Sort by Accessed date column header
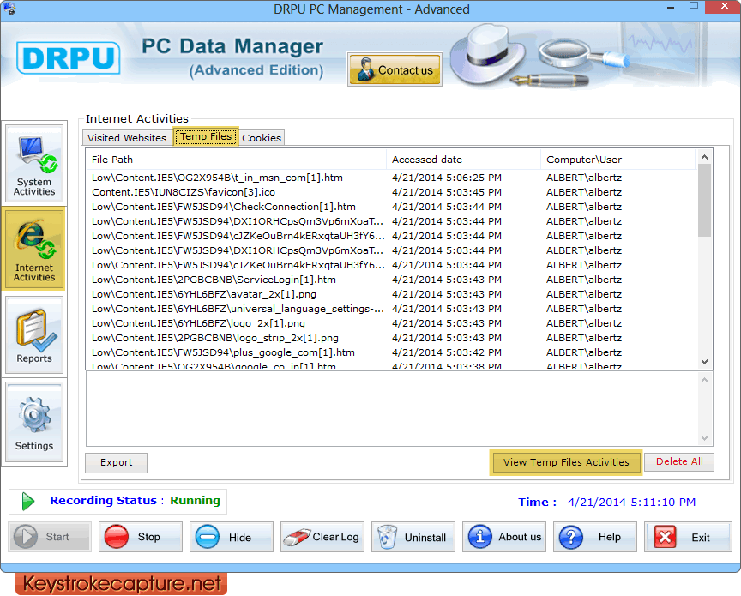This screenshot has height=596, width=741. 464,160
